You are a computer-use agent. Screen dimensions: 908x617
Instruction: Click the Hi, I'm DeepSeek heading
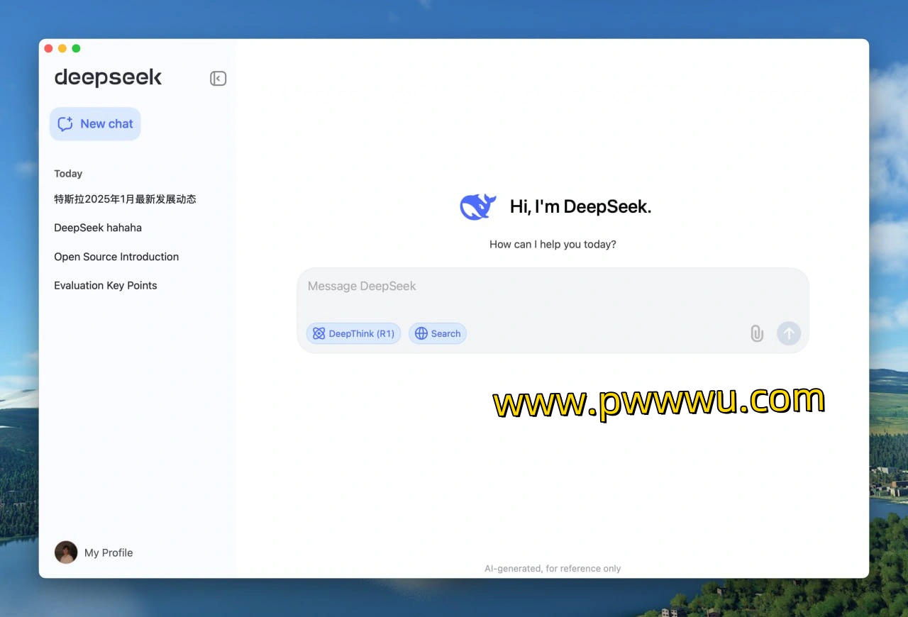tap(580, 206)
